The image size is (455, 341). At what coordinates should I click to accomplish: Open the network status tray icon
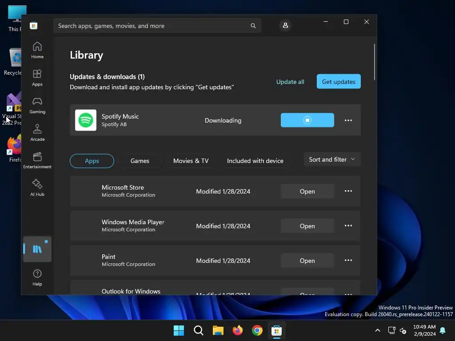(x=392, y=330)
